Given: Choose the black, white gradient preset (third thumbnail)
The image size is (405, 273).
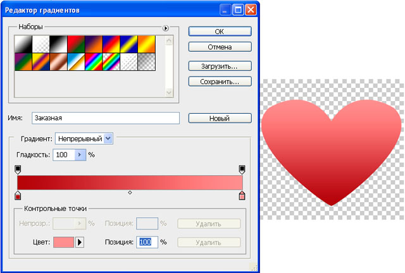Looking at the screenshot, I should coord(58,44).
